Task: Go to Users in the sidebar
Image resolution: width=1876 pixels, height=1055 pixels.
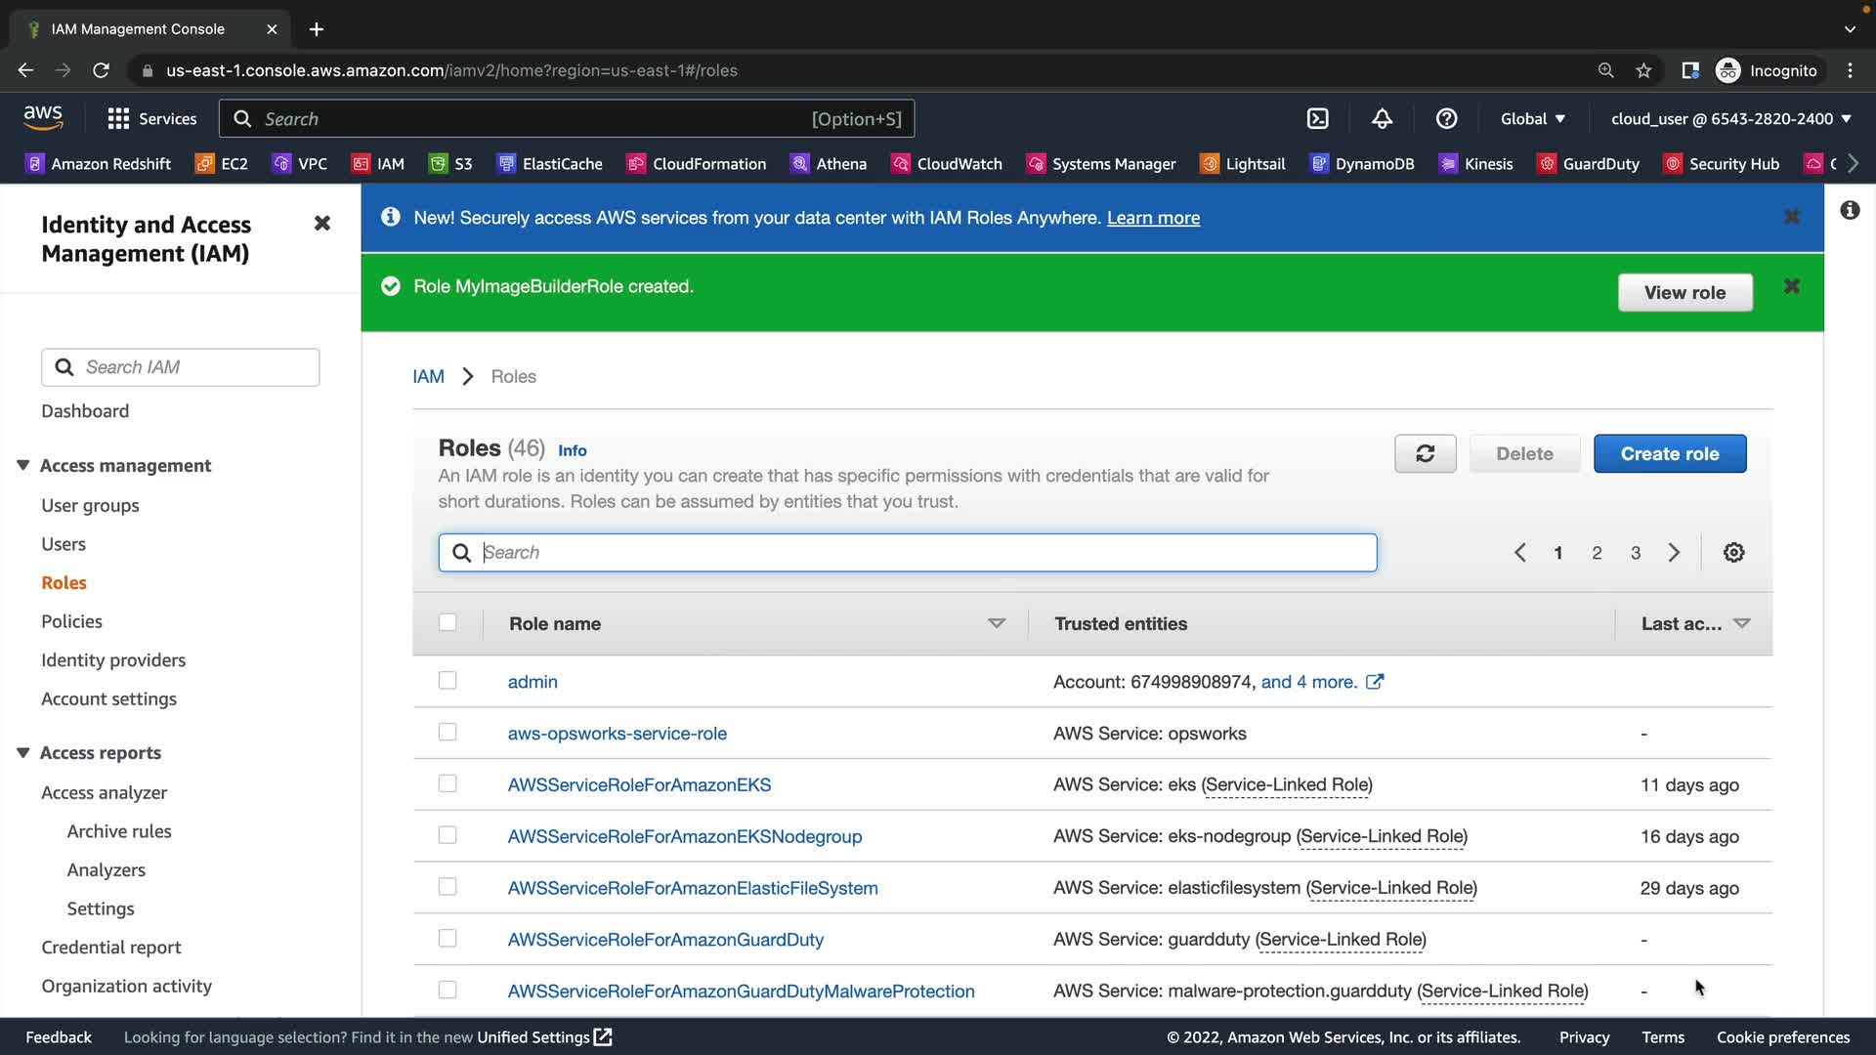Action: 64,544
